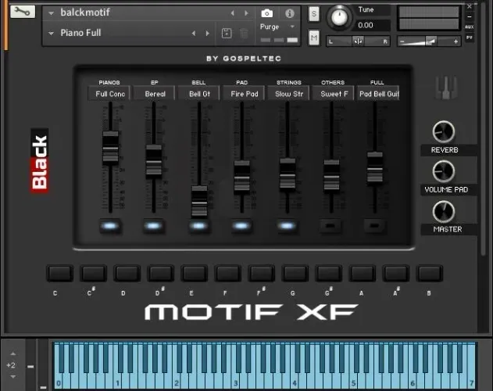Click the piano keys logo icon
This screenshot has width=493, height=391.
[x=446, y=88]
